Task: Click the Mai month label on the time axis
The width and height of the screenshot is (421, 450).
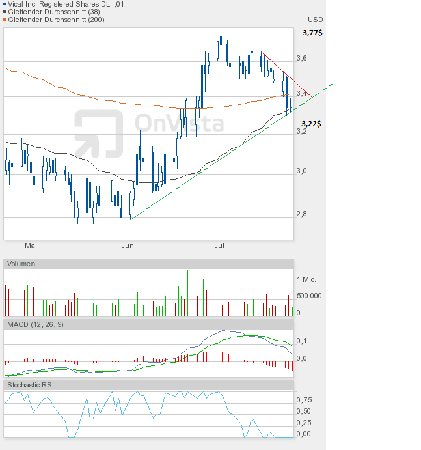Action: (31, 246)
